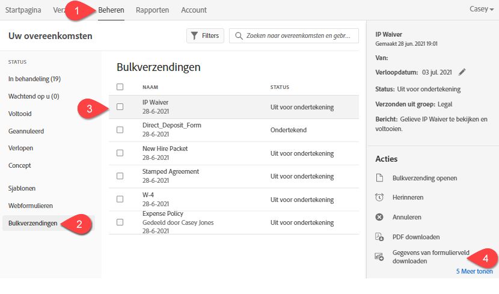The height and width of the screenshot is (294, 499).
Task: Tick the Stamped Agreement checkbox
Action: tap(120, 176)
